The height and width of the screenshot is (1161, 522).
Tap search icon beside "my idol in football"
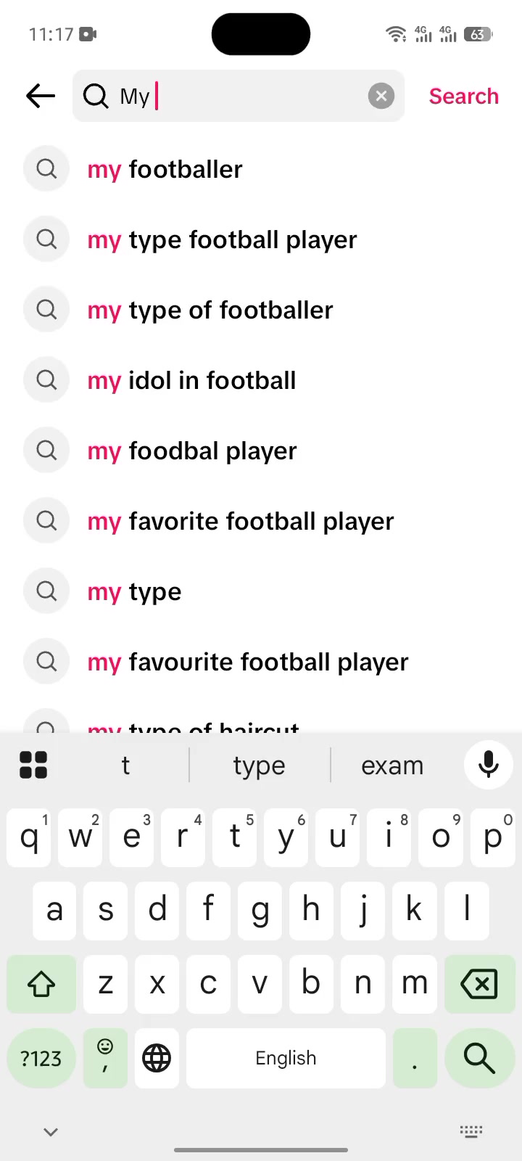[x=46, y=380]
